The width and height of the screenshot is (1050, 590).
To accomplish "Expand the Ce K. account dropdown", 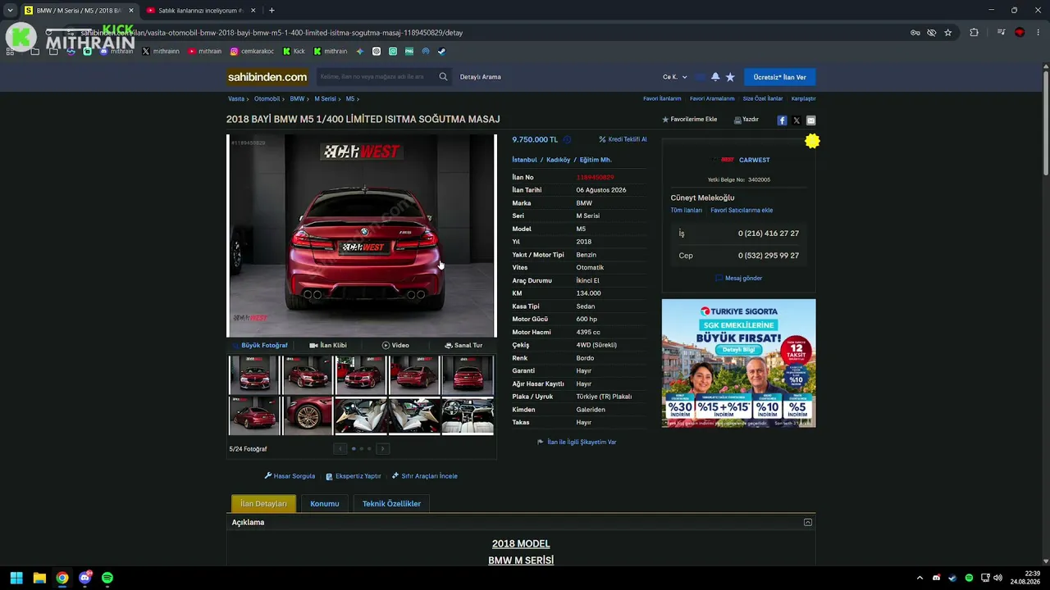I will 675,77.
